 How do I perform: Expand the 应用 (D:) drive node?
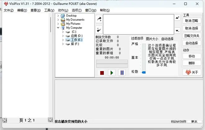63,36
